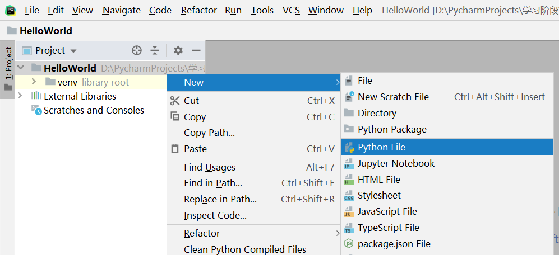This screenshot has height=255, width=559.
Task: Click the 'library root' label
Action: coord(105,82)
